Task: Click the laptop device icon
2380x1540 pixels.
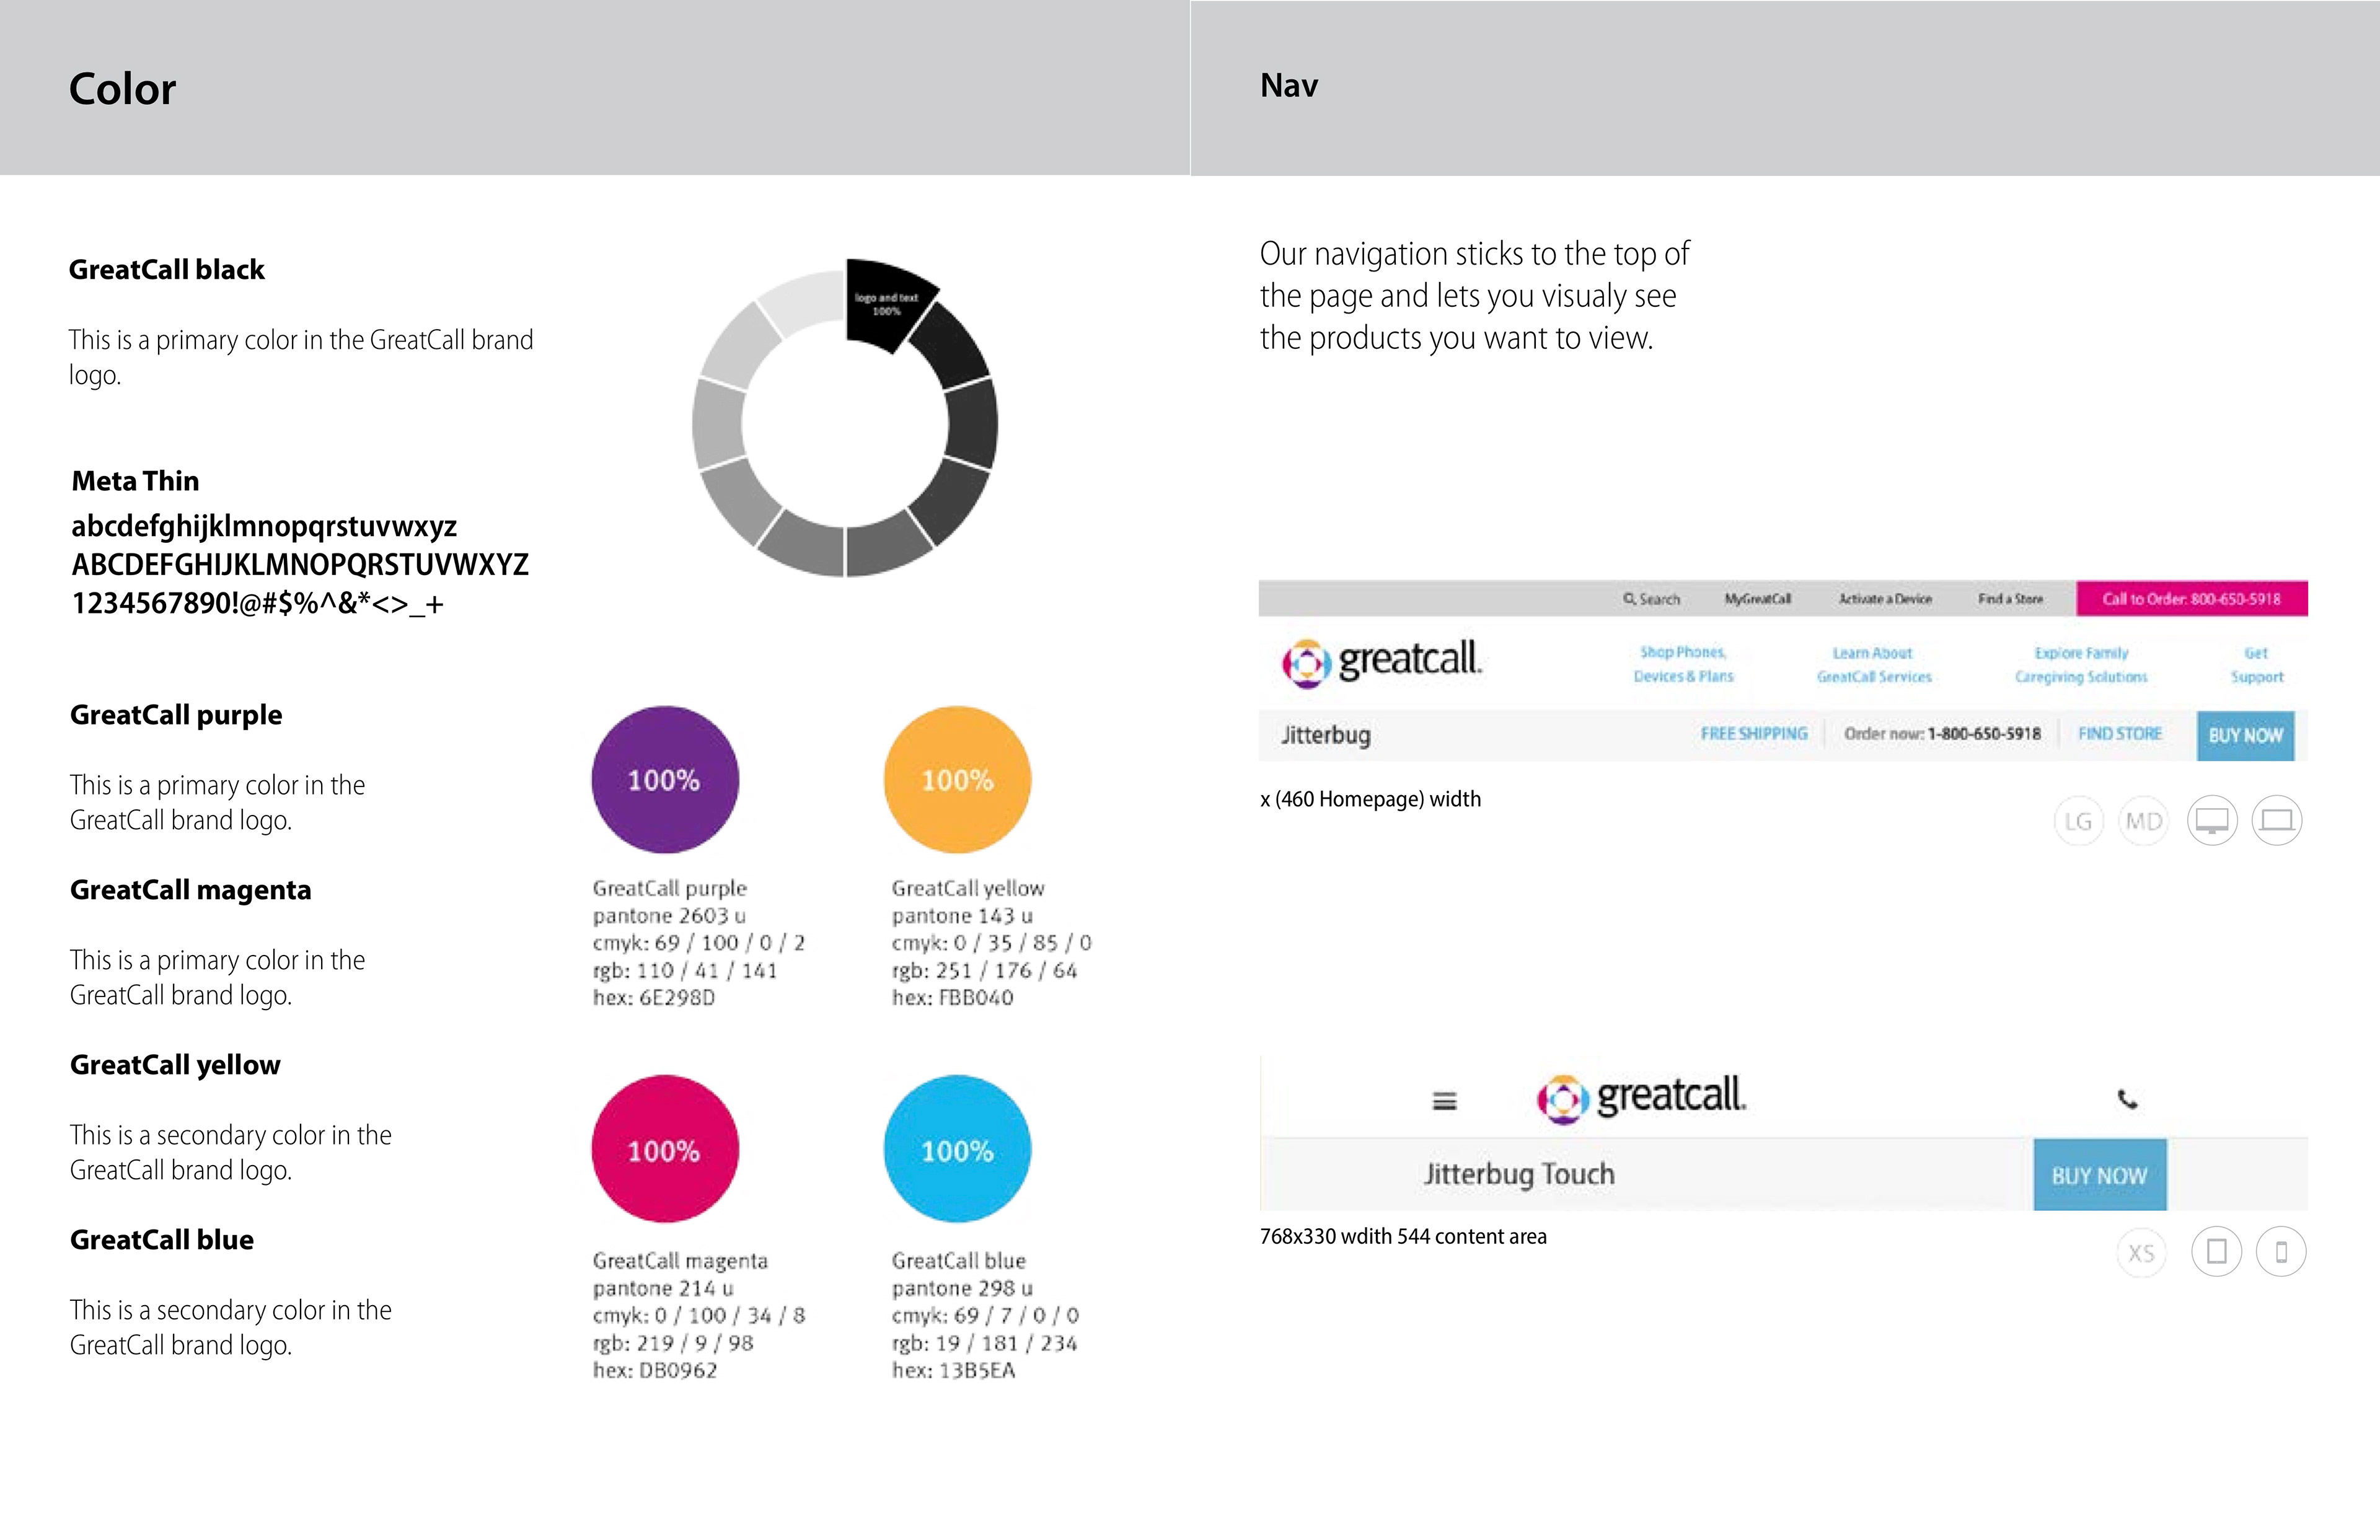Action: click(2277, 821)
